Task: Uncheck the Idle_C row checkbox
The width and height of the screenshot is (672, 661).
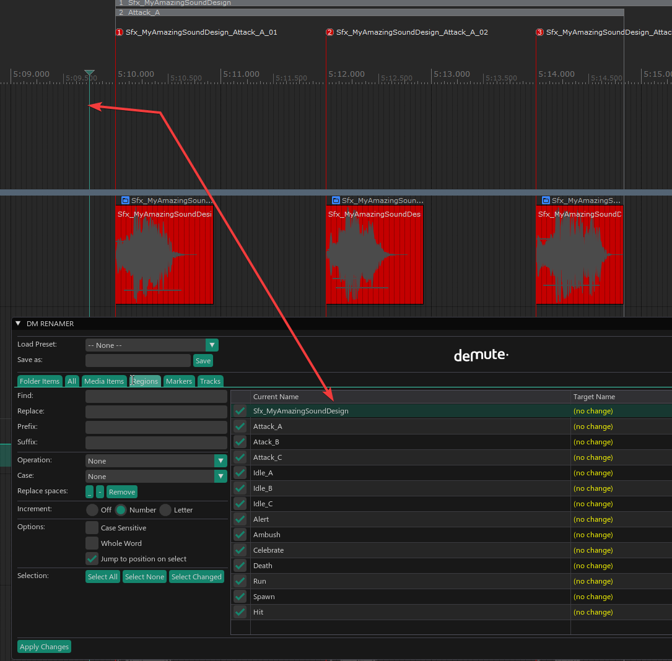Action: tap(240, 503)
